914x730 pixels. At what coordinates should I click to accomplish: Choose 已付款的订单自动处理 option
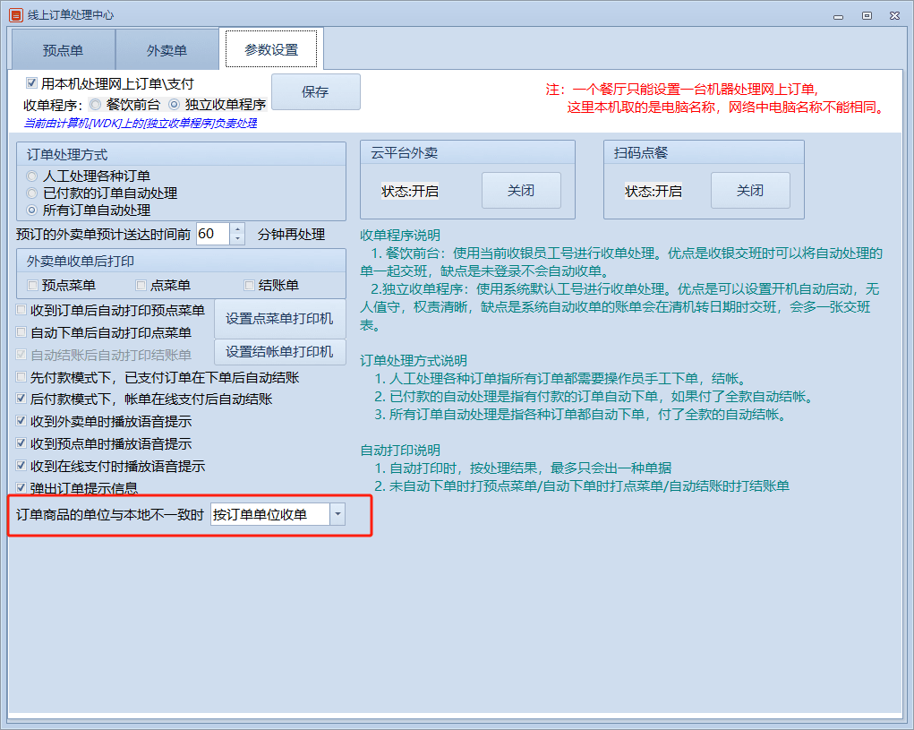32,193
